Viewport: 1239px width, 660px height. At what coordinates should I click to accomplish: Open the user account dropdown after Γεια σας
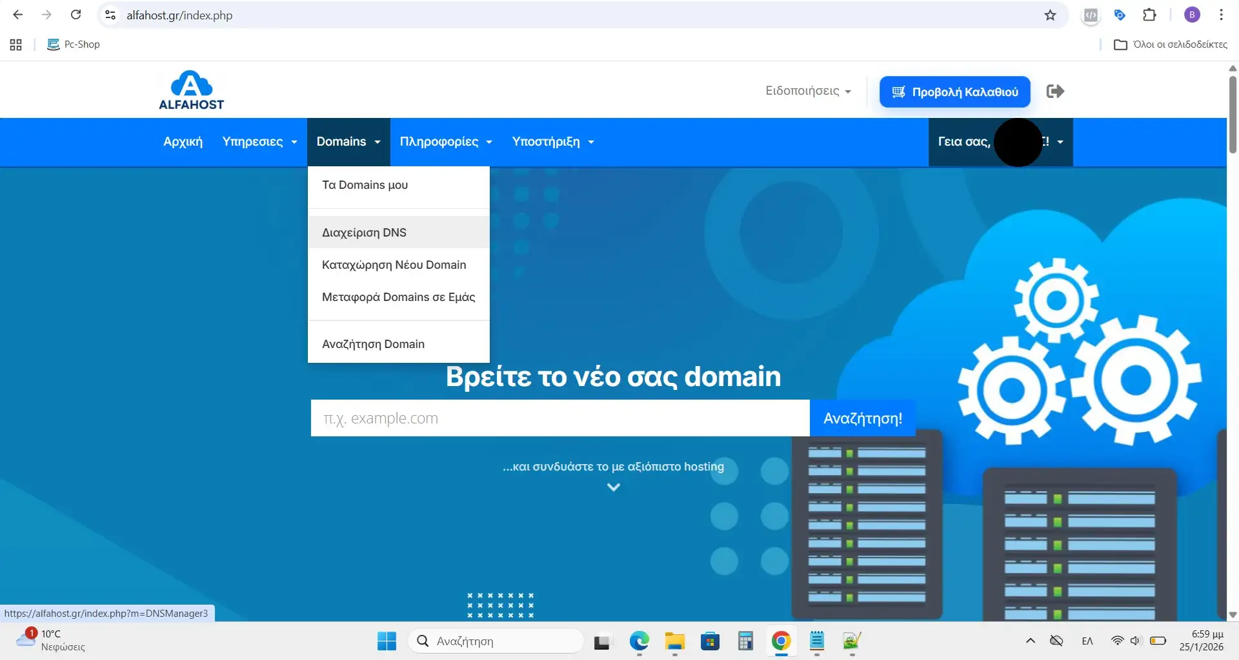click(x=1061, y=142)
